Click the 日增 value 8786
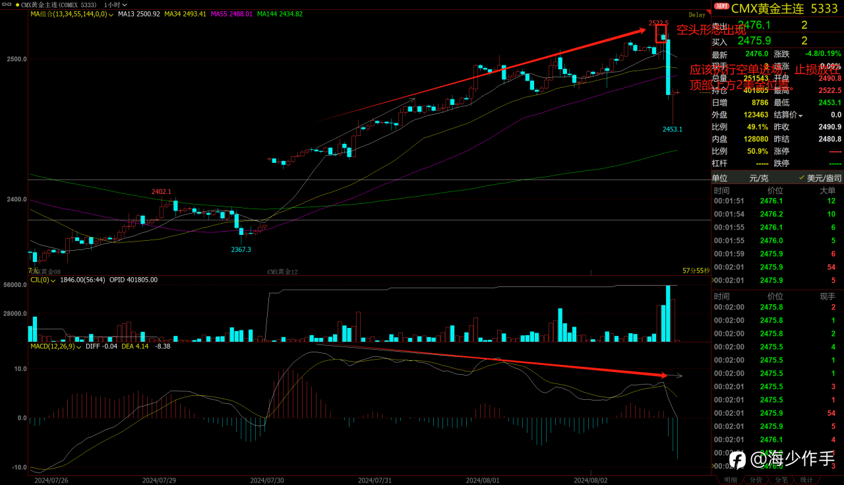 [x=760, y=103]
